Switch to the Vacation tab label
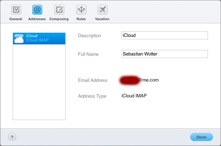The width and height of the screenshot is (221, 146). tap(102, 19)
